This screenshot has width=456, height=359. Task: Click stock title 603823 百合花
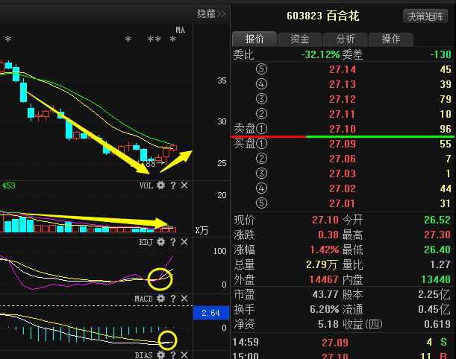click(323, 16)
